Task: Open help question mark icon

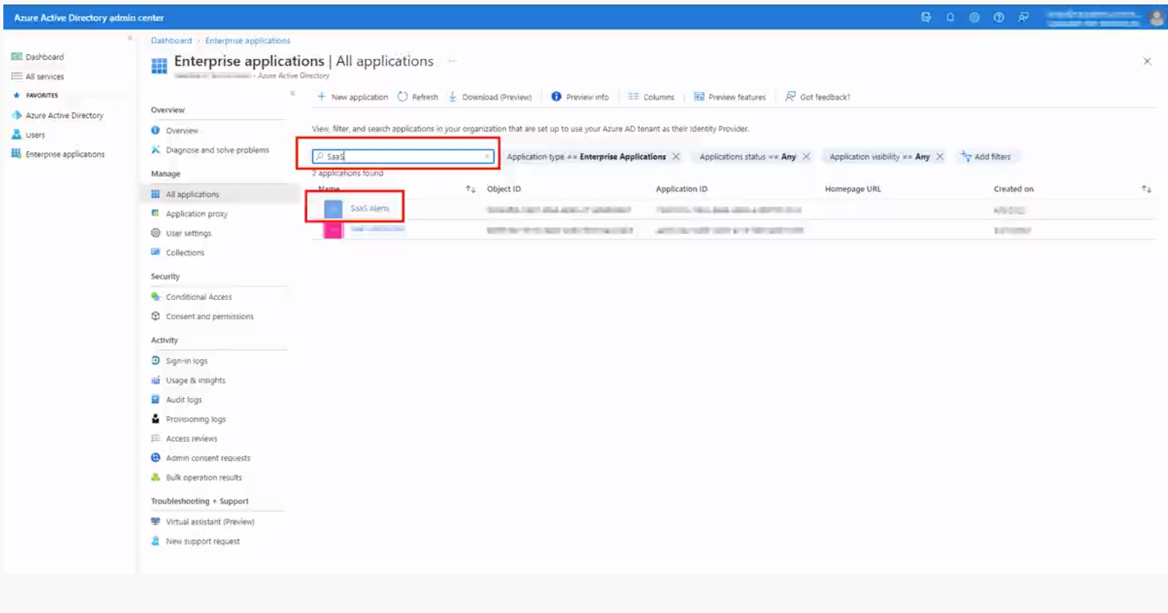Action: pos(999,17)
